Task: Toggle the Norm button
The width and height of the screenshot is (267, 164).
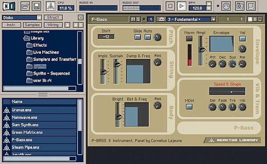Action: (189, 39)
